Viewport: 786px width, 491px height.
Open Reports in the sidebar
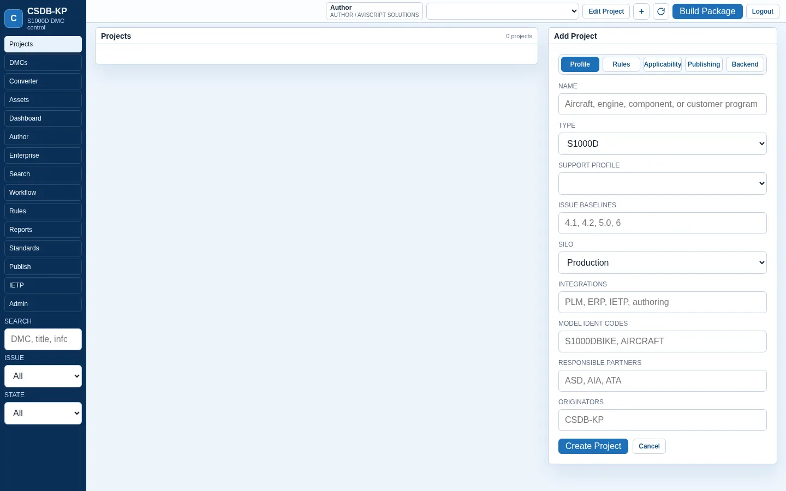tap(43, 230)
